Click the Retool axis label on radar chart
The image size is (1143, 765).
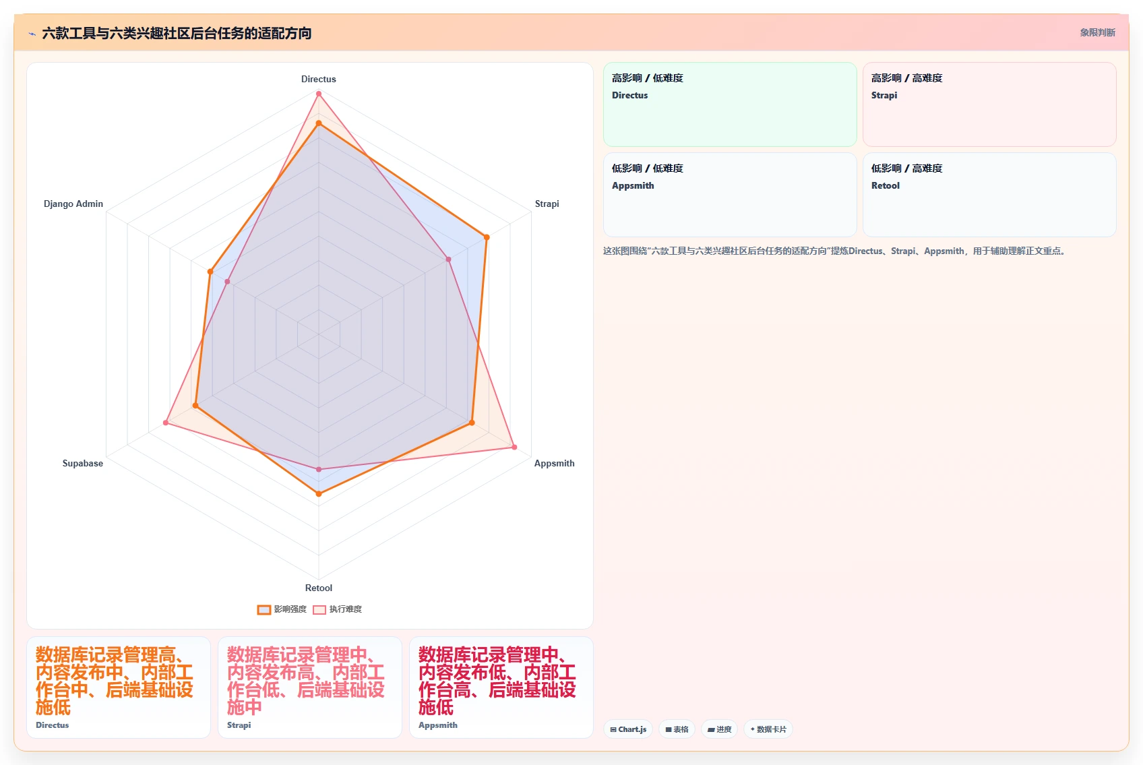click(319, 588)
